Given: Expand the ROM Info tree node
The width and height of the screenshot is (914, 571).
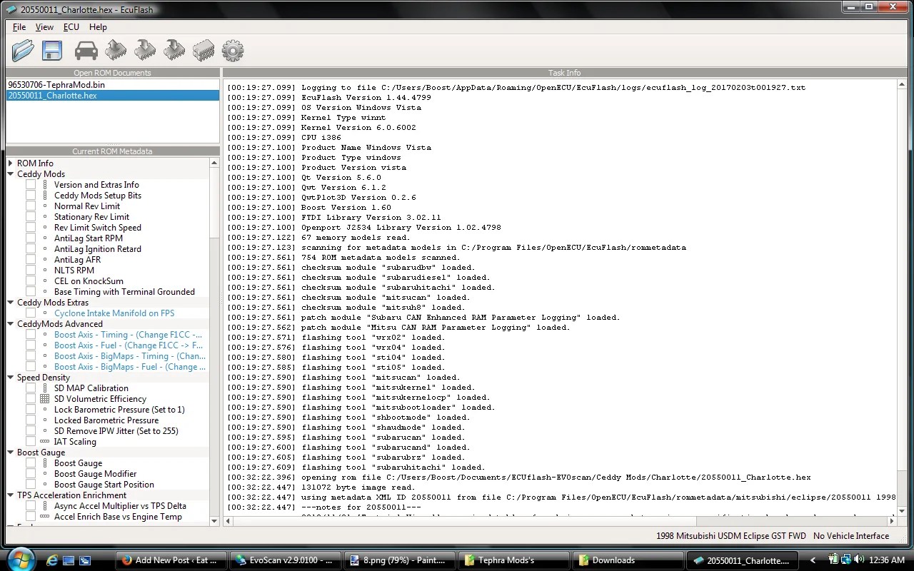Looking at the screenshot, I should 11,163.
